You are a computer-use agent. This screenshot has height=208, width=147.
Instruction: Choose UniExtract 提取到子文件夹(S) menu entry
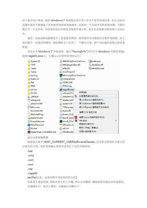[x=95, y=107]
